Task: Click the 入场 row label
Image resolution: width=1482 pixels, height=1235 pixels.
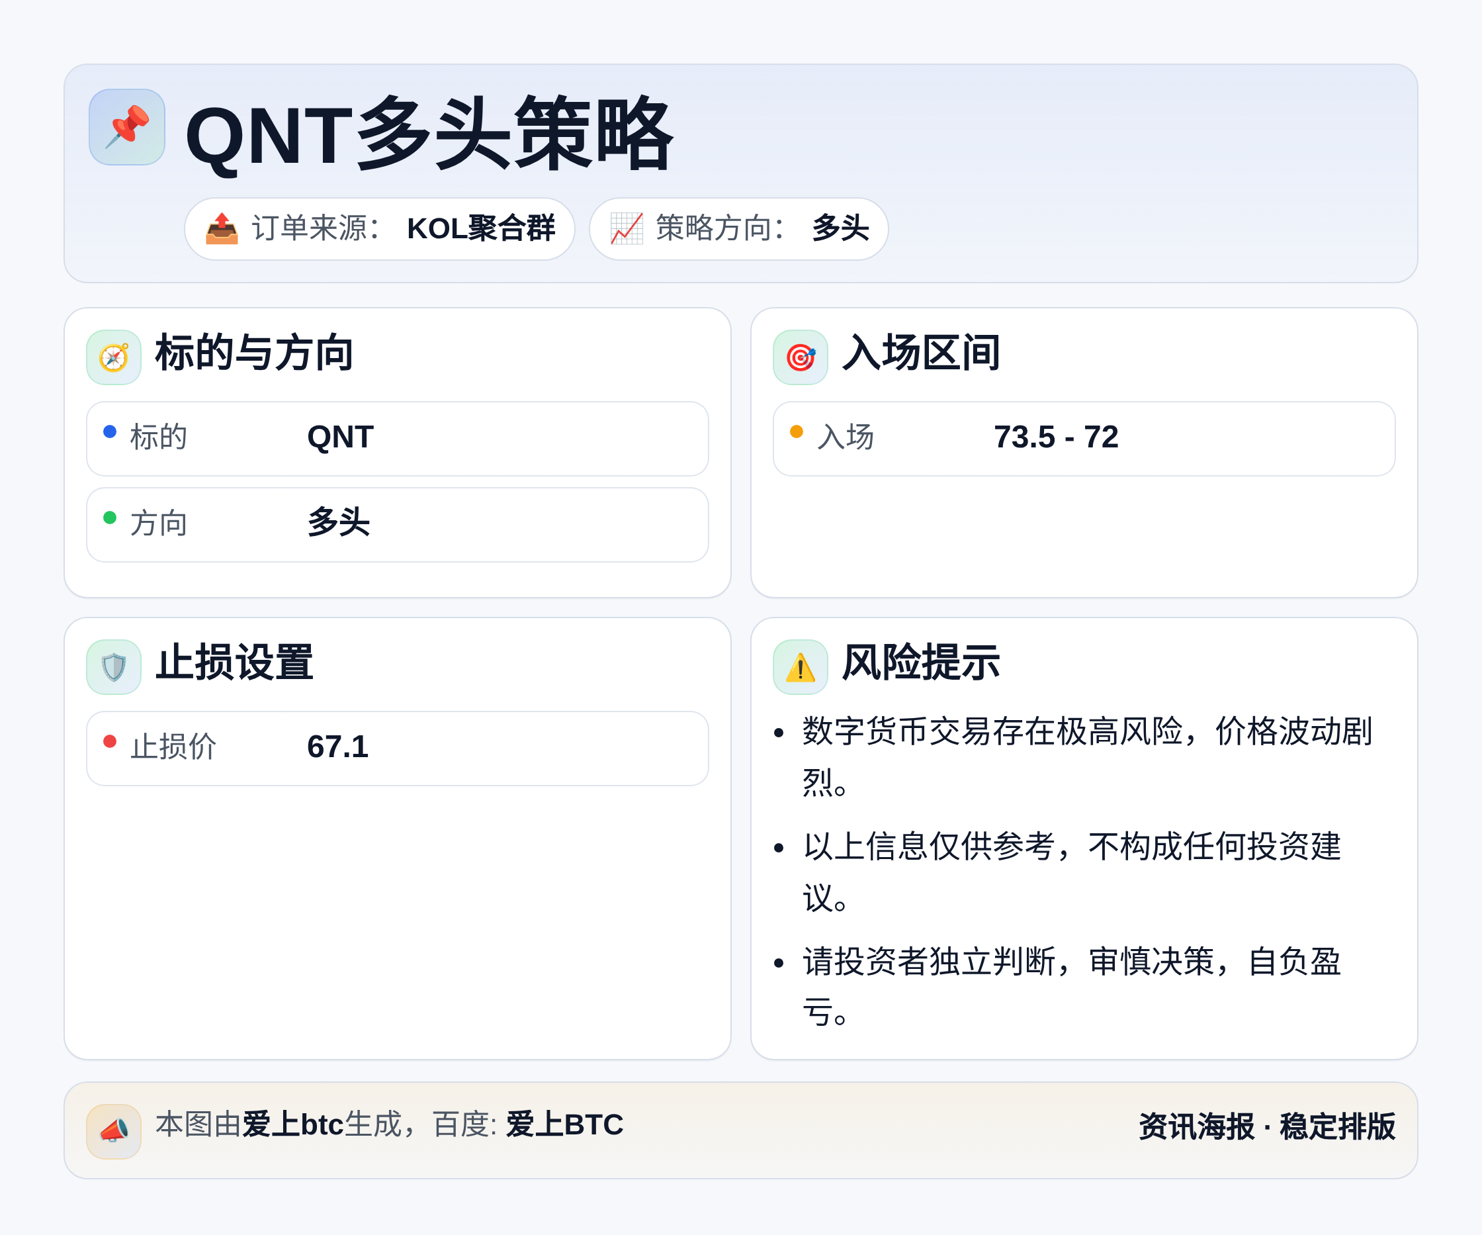Action: click(x=846, y=437)
